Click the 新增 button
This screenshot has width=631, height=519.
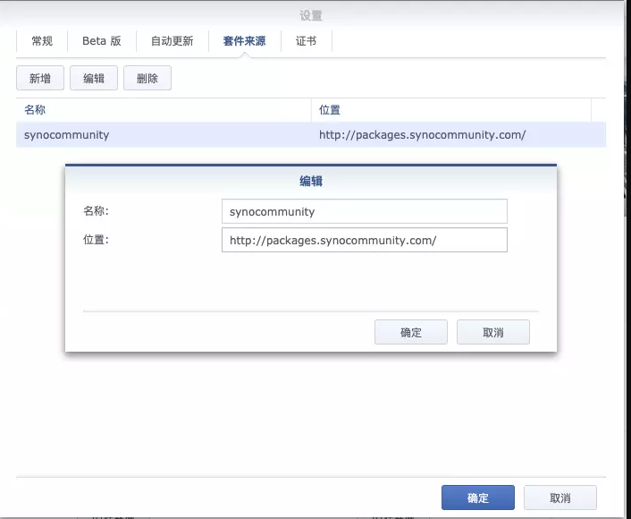point(40,78)
